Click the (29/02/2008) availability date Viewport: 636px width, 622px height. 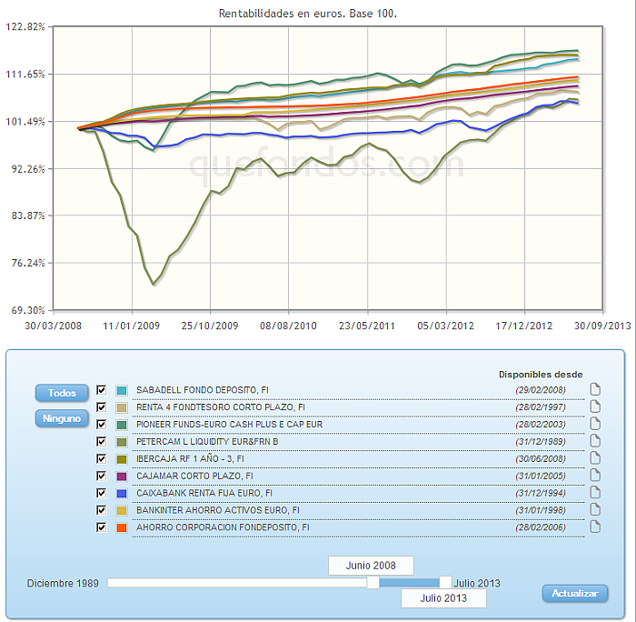tap(541, 390)
